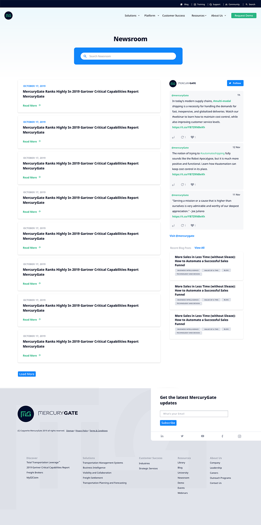Click the Request Demo button
This screenshot has width=261, height=525.
tap(244, 16)
